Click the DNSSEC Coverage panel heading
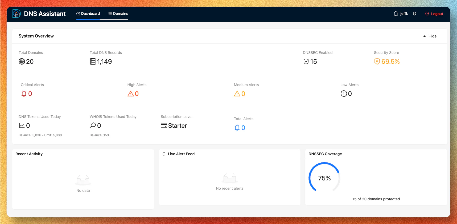This screenshot has height=224, width=457. (x=325, y=154)
